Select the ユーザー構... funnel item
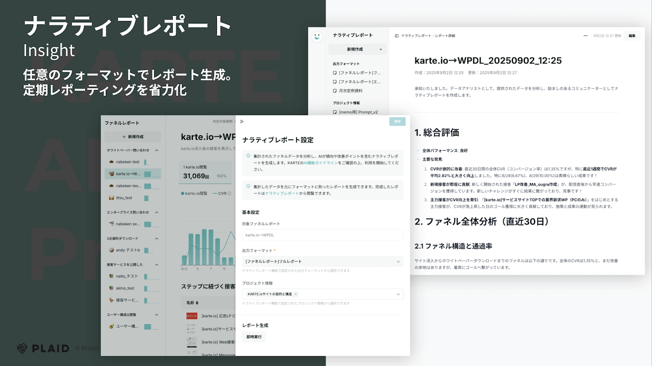This screenshot has height=366, width=652. point(133,326)
